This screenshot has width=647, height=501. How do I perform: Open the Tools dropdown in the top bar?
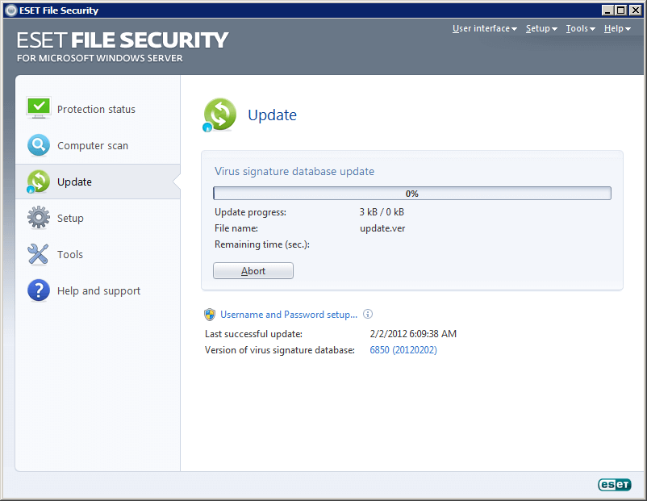580,28
